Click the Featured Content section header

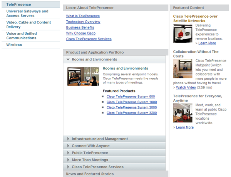pyautogui.click(x=199, y=8)
